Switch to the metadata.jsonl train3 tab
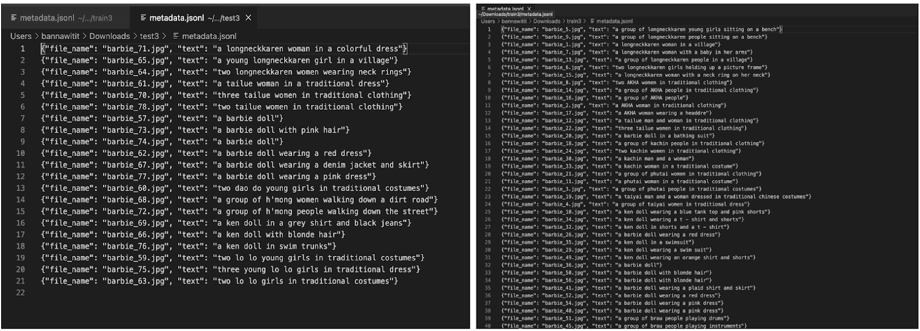The image size is (920, 331). 62,18
